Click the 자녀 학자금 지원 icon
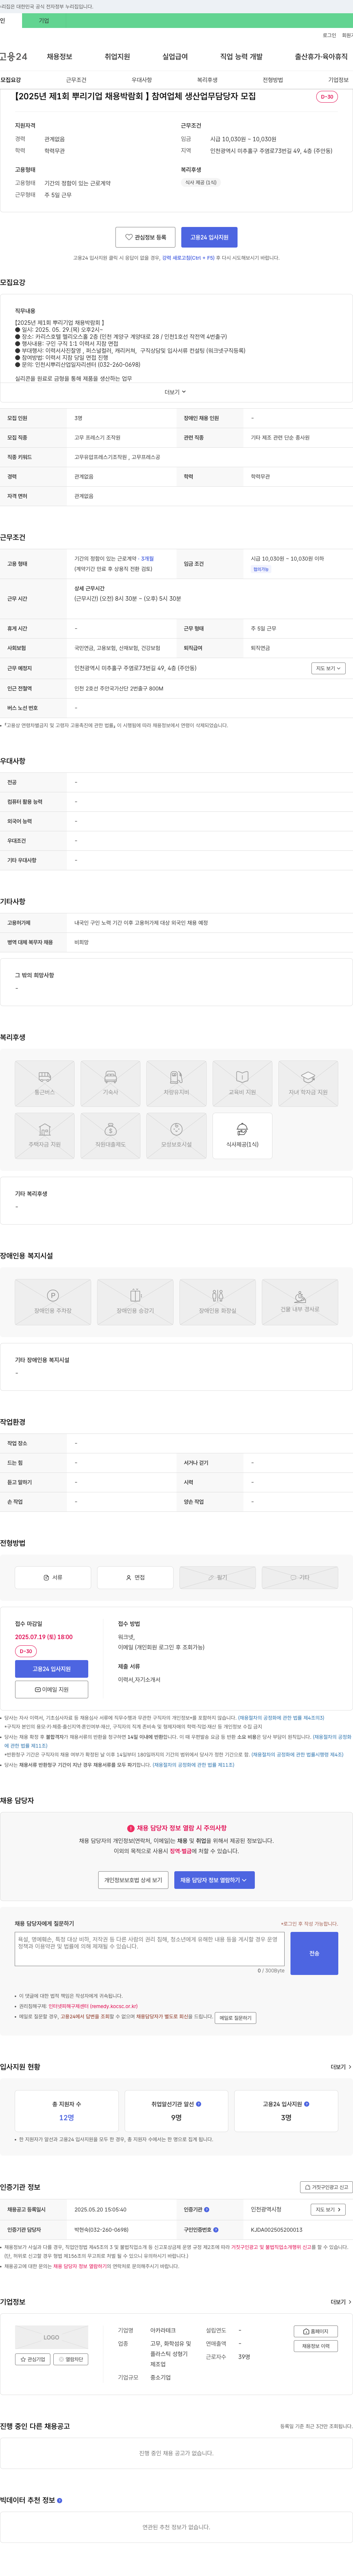Viewport: 353px width, 2576px height. (x=308, y=1084)
